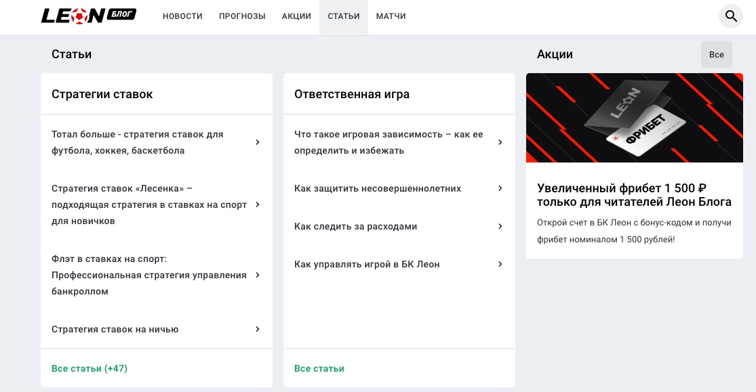The height and width of the screenshot is (392, 756).
Task: Open article Что такое игровая зависимость
Action: (x=389, y=143)
